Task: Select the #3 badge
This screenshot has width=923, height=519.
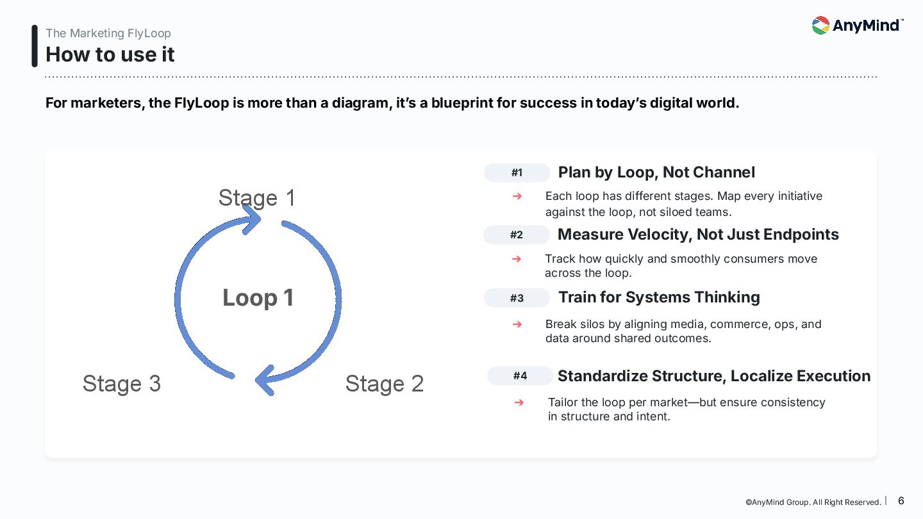Action: [517, 298]
